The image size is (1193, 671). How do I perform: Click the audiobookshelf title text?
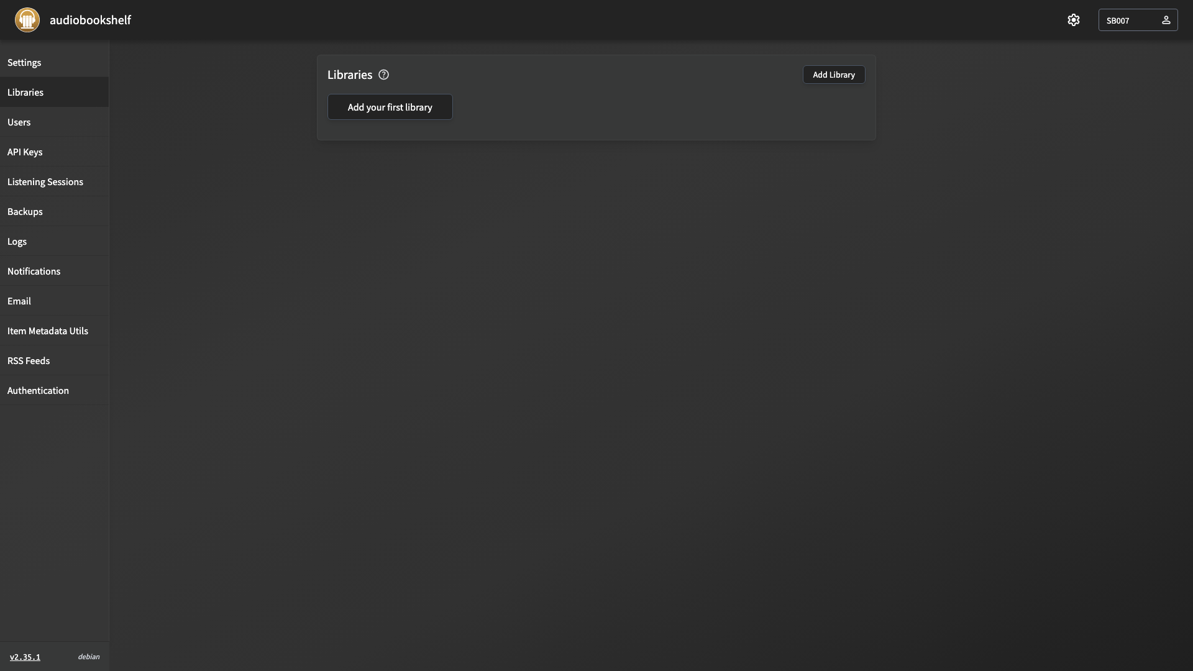click(x=90, y=20)
